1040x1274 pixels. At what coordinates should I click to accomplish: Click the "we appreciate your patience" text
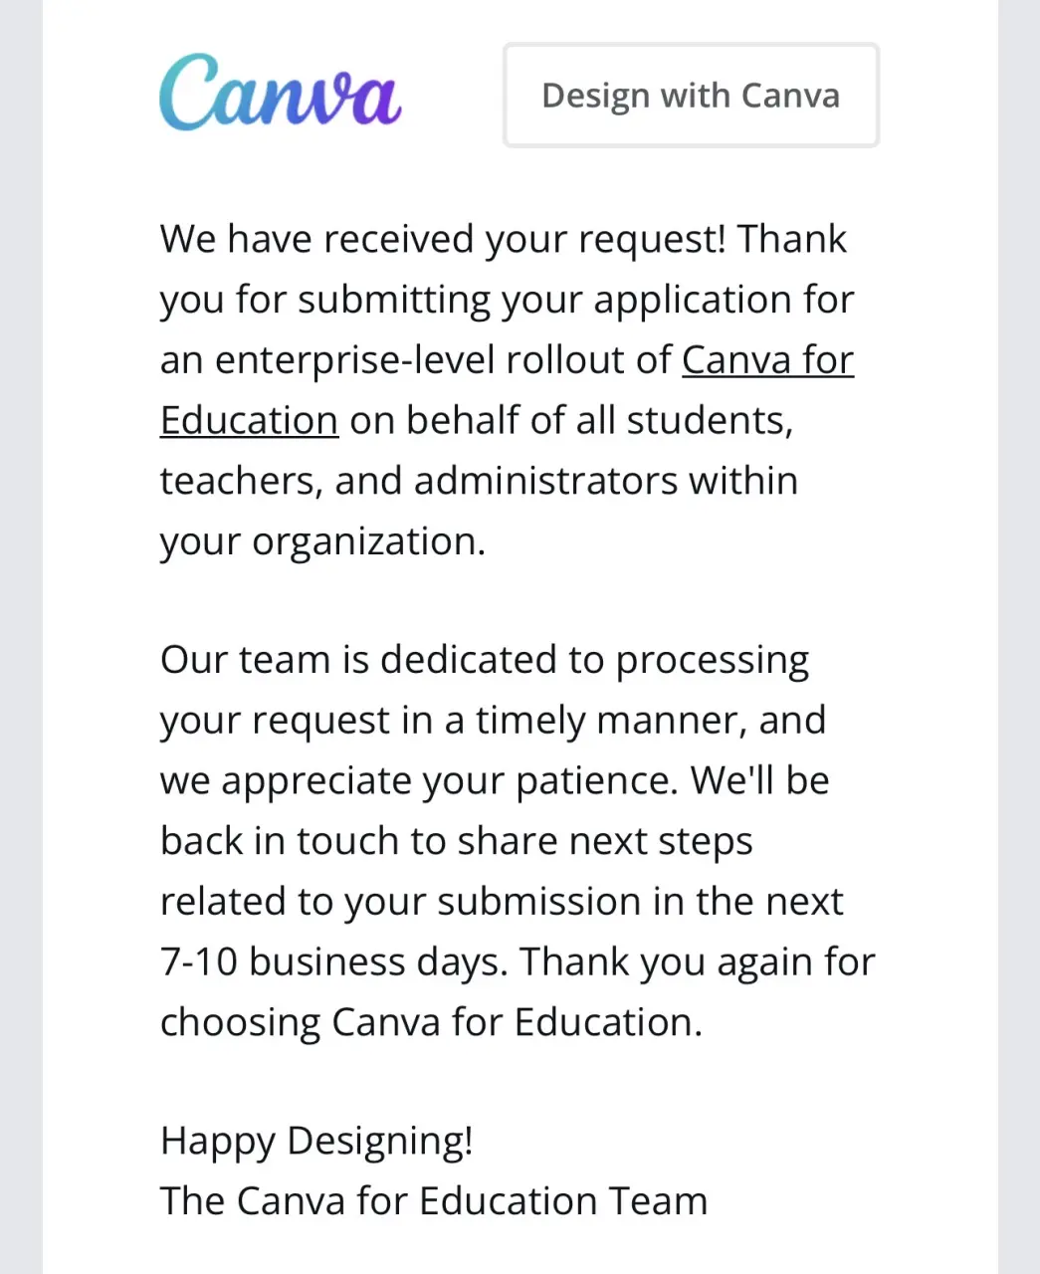tap(418, 781)
